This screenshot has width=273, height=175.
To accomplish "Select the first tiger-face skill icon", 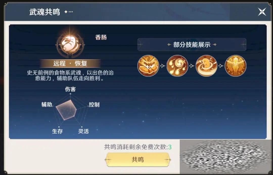I will (x=148, y=66).
